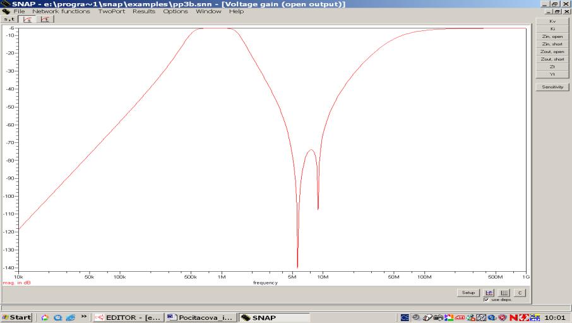This screenshot has width=572, height=323.
Task: Switch to the Pocitacova_i... Word taskbar window
Action: point(201,317)
